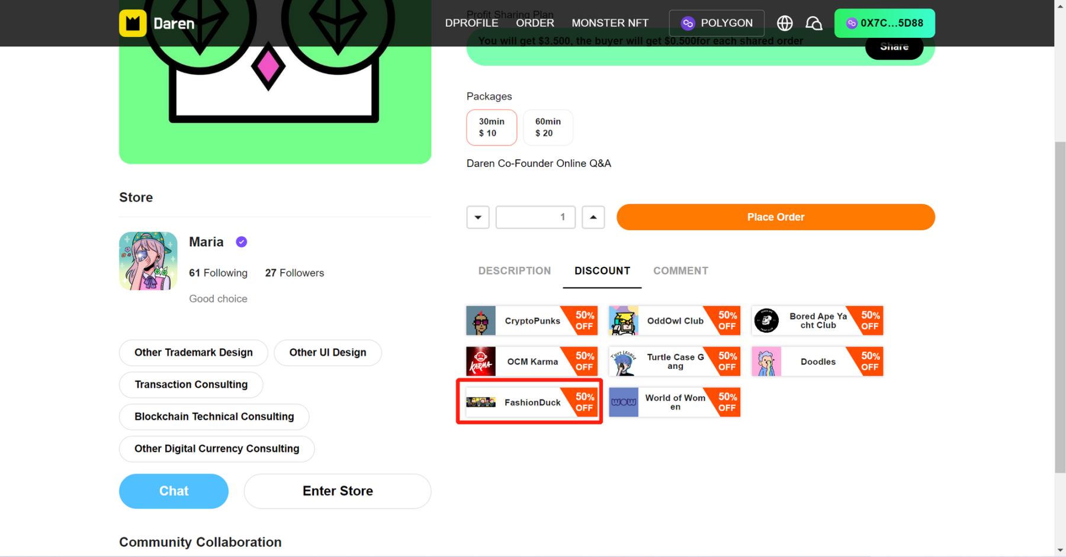The width and height of the screenshot is (1066, 557).
Task: Click the OddOwl Club discount label
Action: click(x=675, y=321)
